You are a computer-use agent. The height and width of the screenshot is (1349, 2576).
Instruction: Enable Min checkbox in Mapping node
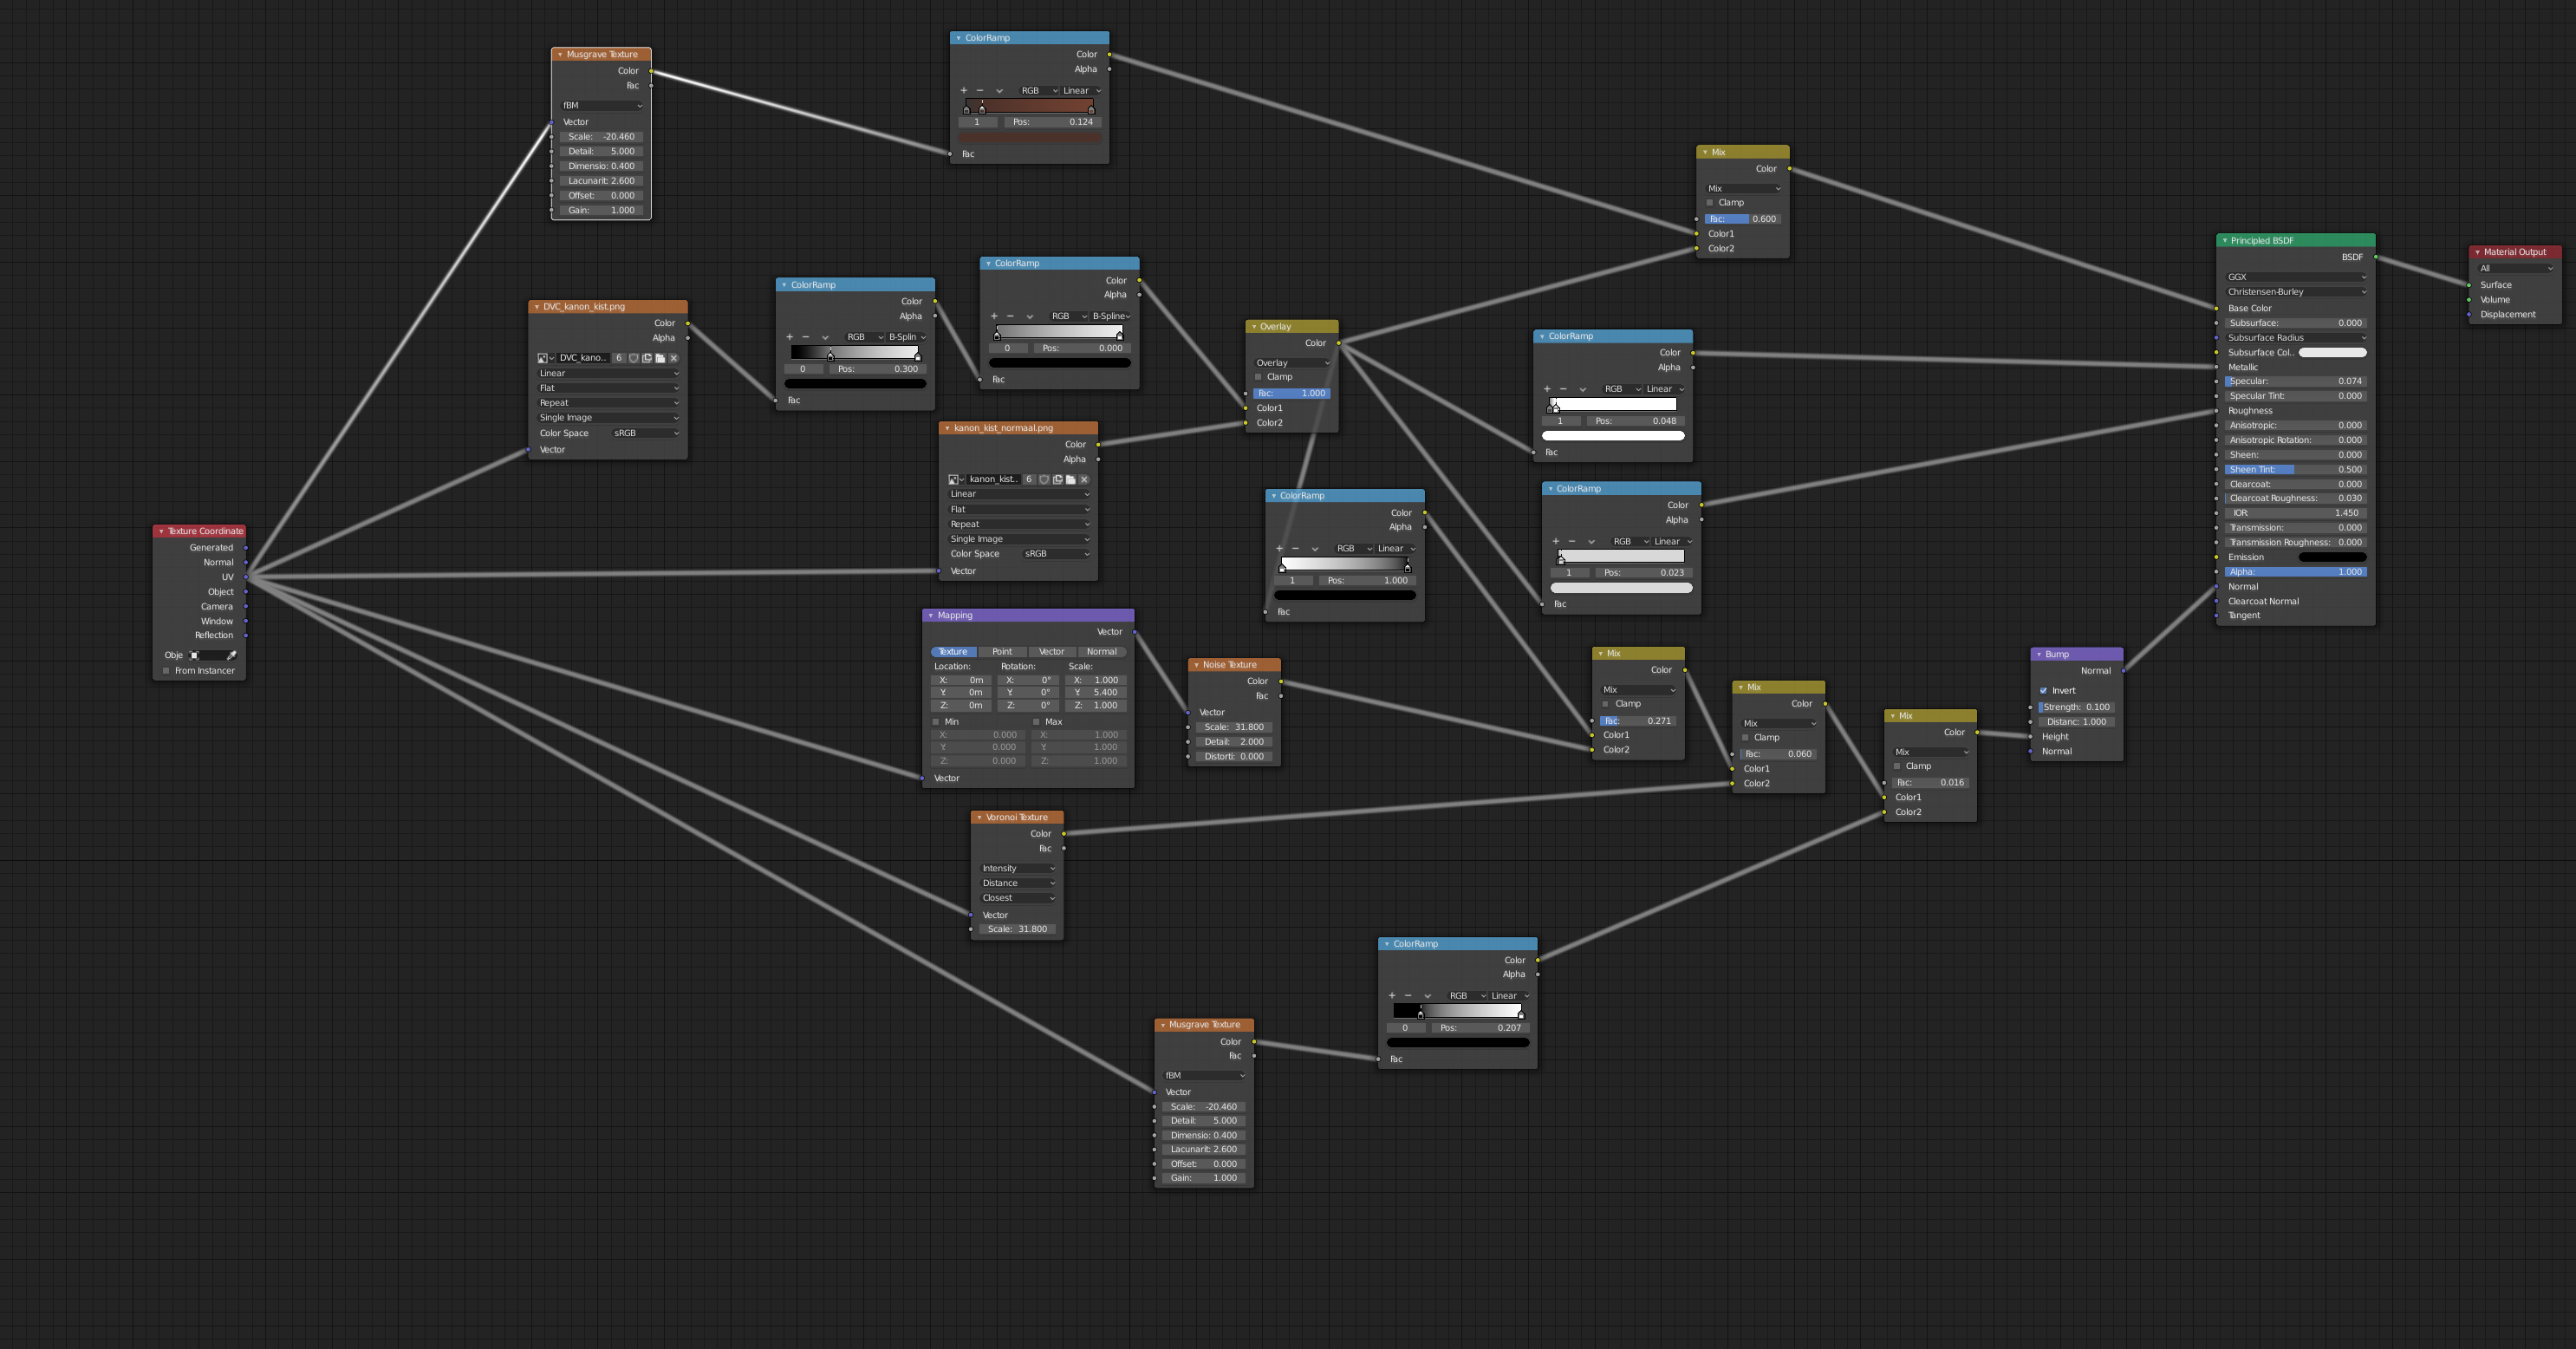[936, 722]
